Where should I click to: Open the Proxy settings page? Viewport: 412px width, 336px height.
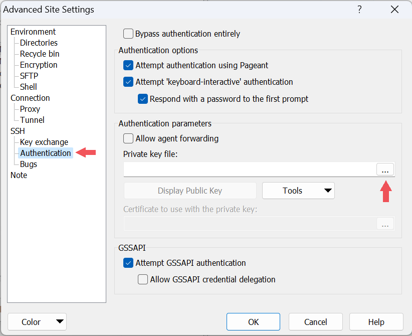pos(30,109)
